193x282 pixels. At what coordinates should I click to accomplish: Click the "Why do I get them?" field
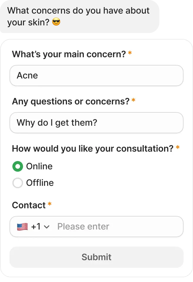tap(97, 123)
